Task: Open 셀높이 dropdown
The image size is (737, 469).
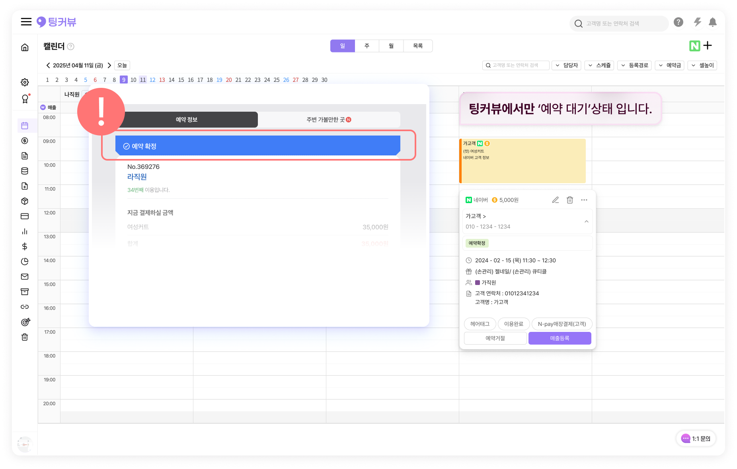Action: point(702,66)
